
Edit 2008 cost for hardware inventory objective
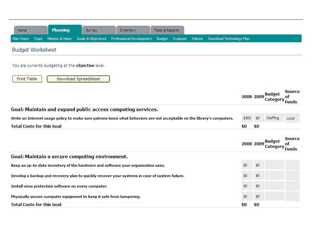[x=247, y=165]
